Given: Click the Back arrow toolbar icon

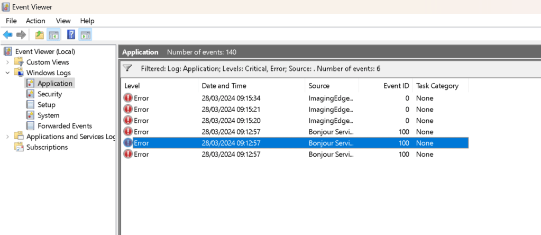Looking at the screenshot, I should tap(7, 34).
